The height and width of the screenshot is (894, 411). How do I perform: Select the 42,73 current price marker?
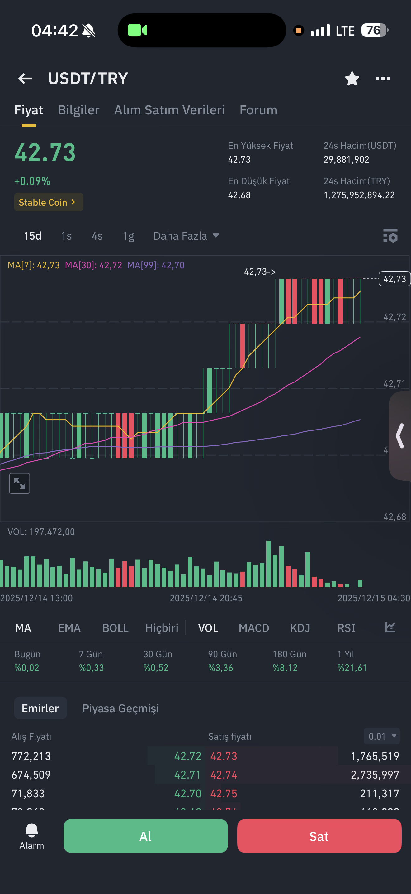point(394,279)
